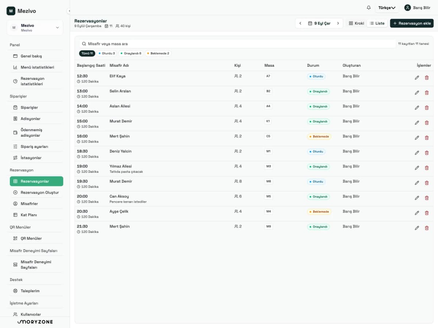Go to Rezervasyon Oluştur

pyautogui.click(x=36, y=192)
